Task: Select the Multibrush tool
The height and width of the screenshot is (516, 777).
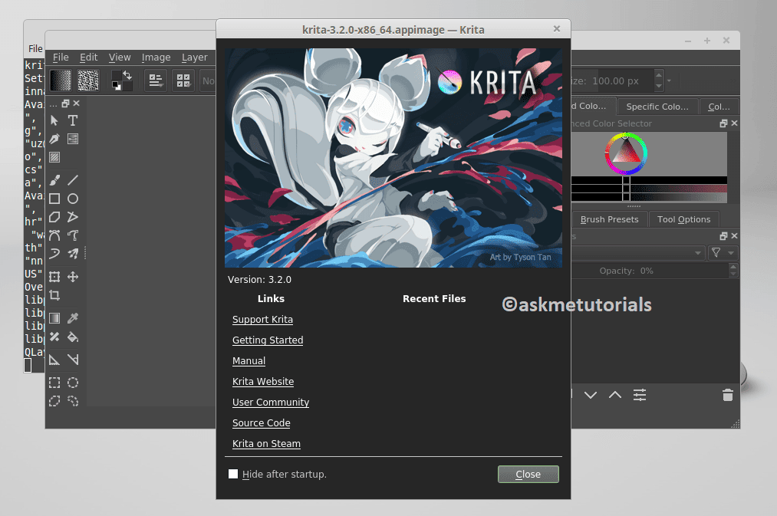Action: click(73, 254)
